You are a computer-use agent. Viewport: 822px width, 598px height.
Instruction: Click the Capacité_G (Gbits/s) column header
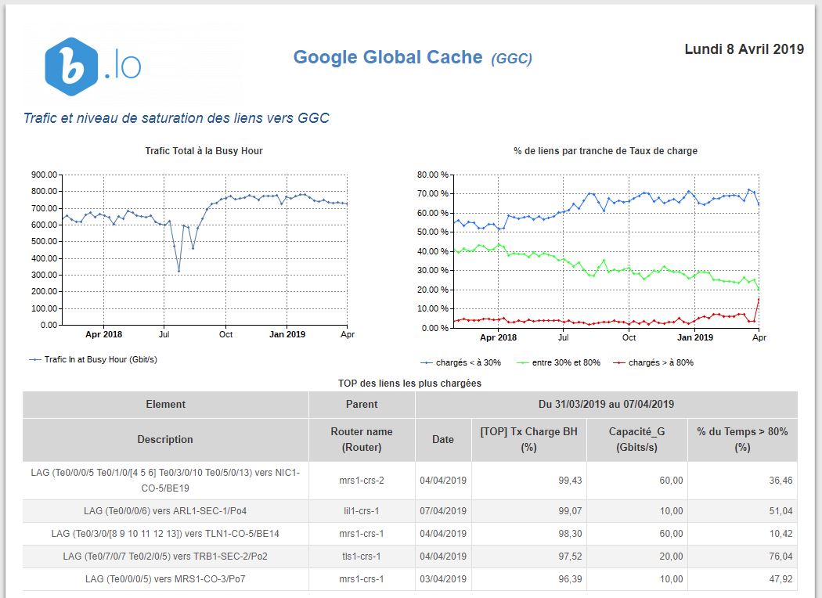click(637, 440)
